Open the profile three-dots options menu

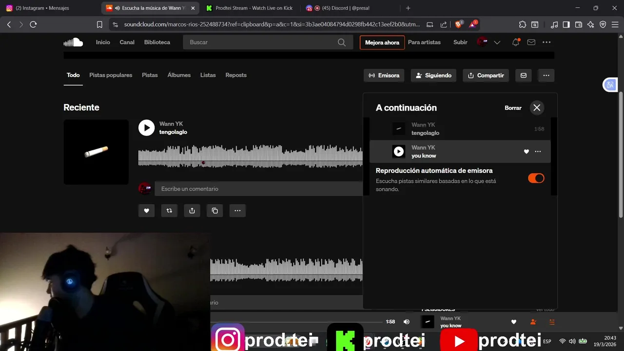pos(546,76)
